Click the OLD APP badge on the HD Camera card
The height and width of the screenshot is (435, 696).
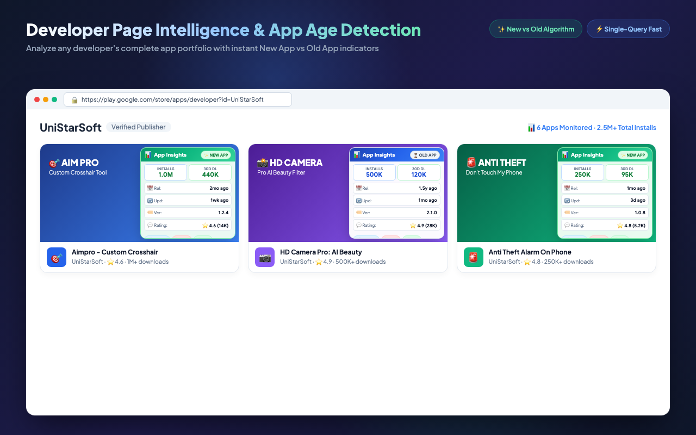(x=425, y=155)
